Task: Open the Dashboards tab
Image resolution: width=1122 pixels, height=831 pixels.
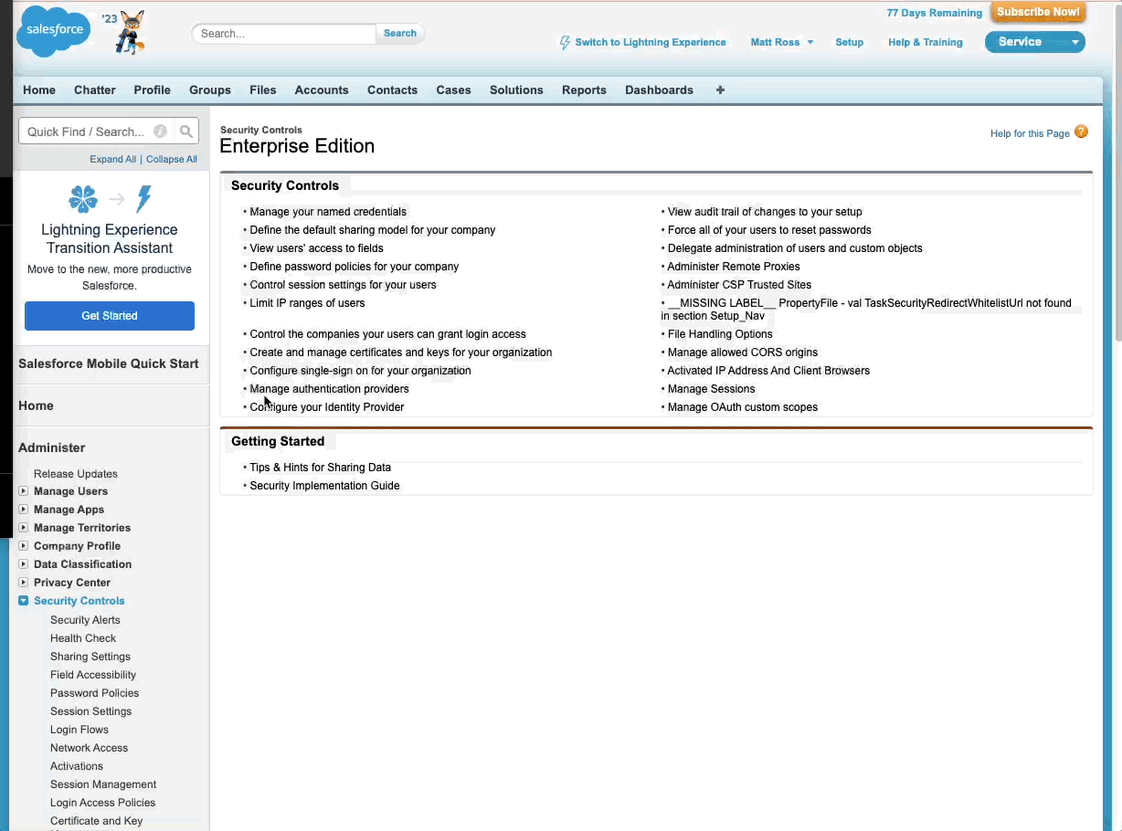Action: tap(659, 89)
